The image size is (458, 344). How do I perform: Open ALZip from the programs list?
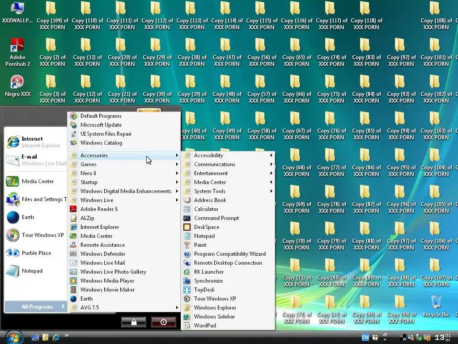(x=124, y=218)
